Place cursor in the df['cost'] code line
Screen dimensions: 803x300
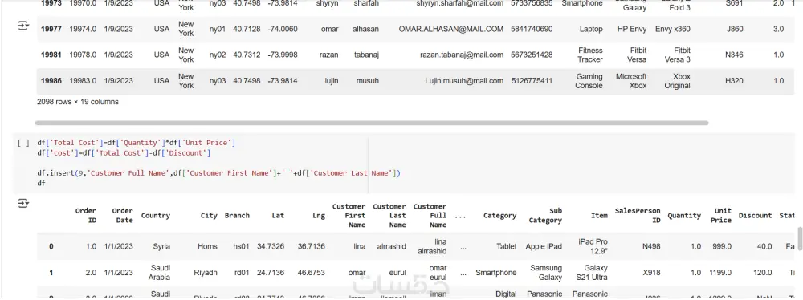tap(124, 153)
